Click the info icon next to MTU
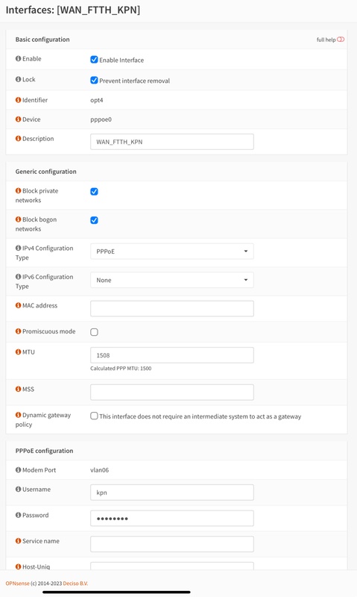 [x=18, y=351]
